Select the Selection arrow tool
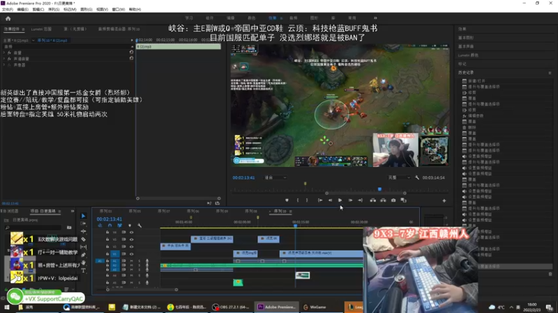This screenshot has width=558, height=313. point(83,216)
